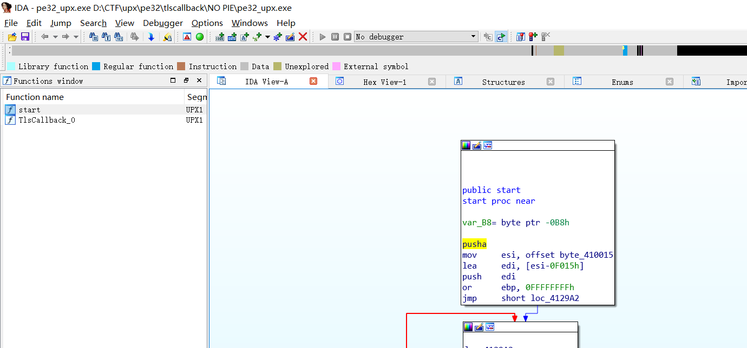Click the blue down-arrow jump icon
Viewport: 747px width, 348px height.
(x=151, y=37)
